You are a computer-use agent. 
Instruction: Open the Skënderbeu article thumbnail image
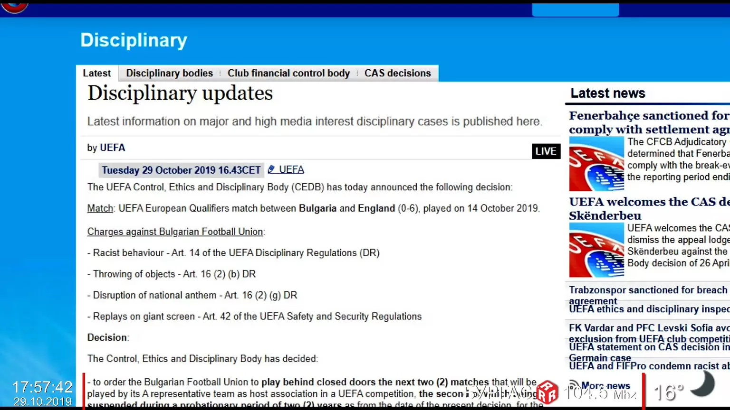596,250
